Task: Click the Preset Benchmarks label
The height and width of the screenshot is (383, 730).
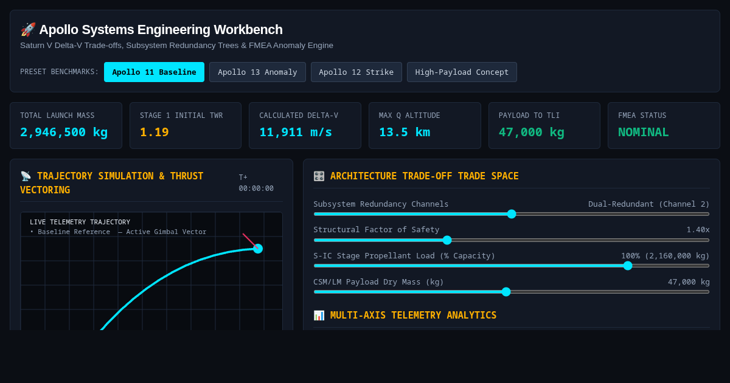Action: [60, 72]
